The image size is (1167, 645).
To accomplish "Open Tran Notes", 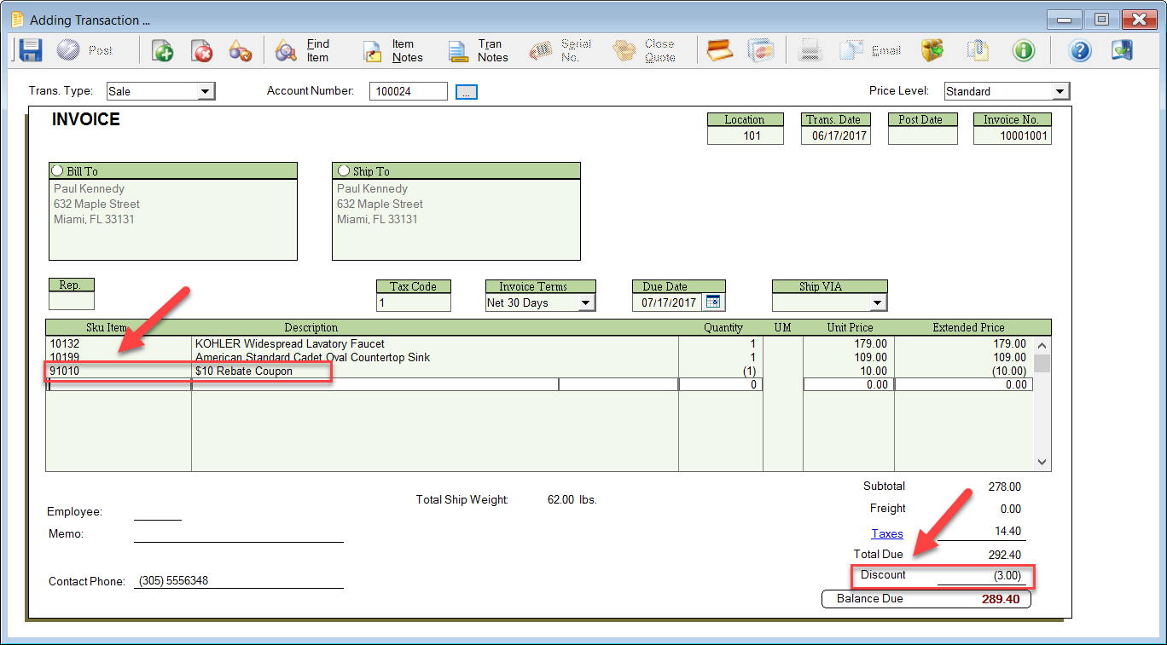I will click(x=479, y=50).
